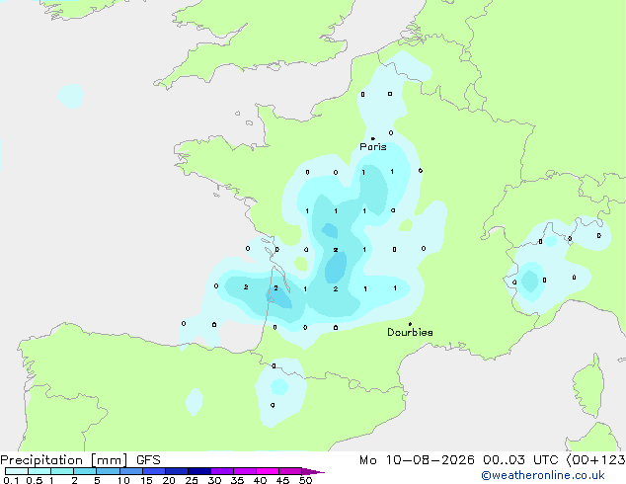Select the 25 to 30 mm legend swatch
This screenshot has width=626, height=484.
(198, 471)
